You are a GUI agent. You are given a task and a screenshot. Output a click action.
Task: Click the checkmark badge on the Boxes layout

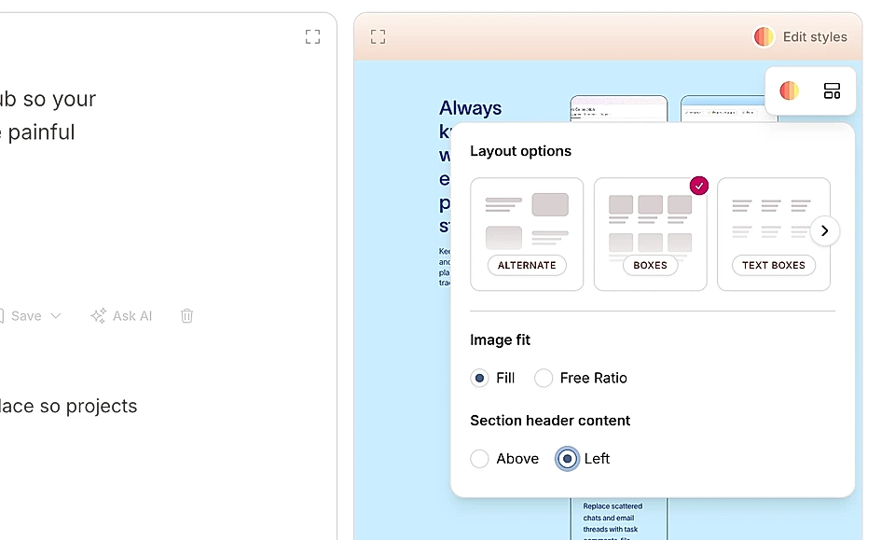point(699,186)
